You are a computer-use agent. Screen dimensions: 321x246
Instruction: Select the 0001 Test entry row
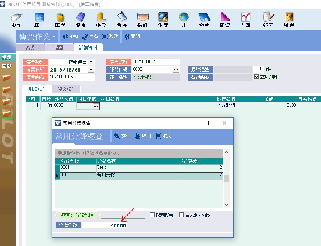(141, 167)
